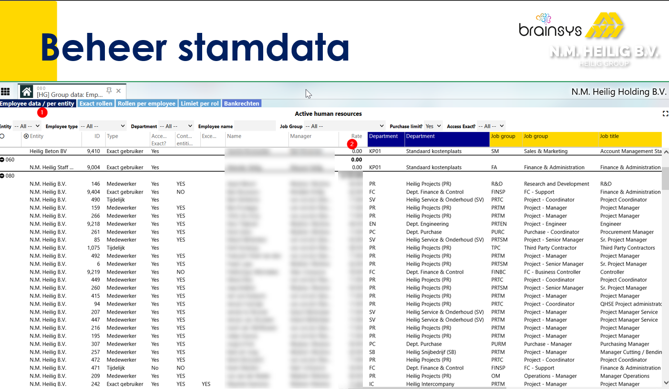Close the [HG] Group data tab
Viewport: 669px width, 389px height.
tap(118, 91)
